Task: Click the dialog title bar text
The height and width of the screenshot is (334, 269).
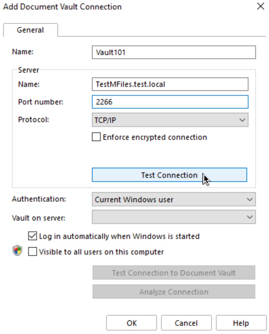Action: pos(62,7)
